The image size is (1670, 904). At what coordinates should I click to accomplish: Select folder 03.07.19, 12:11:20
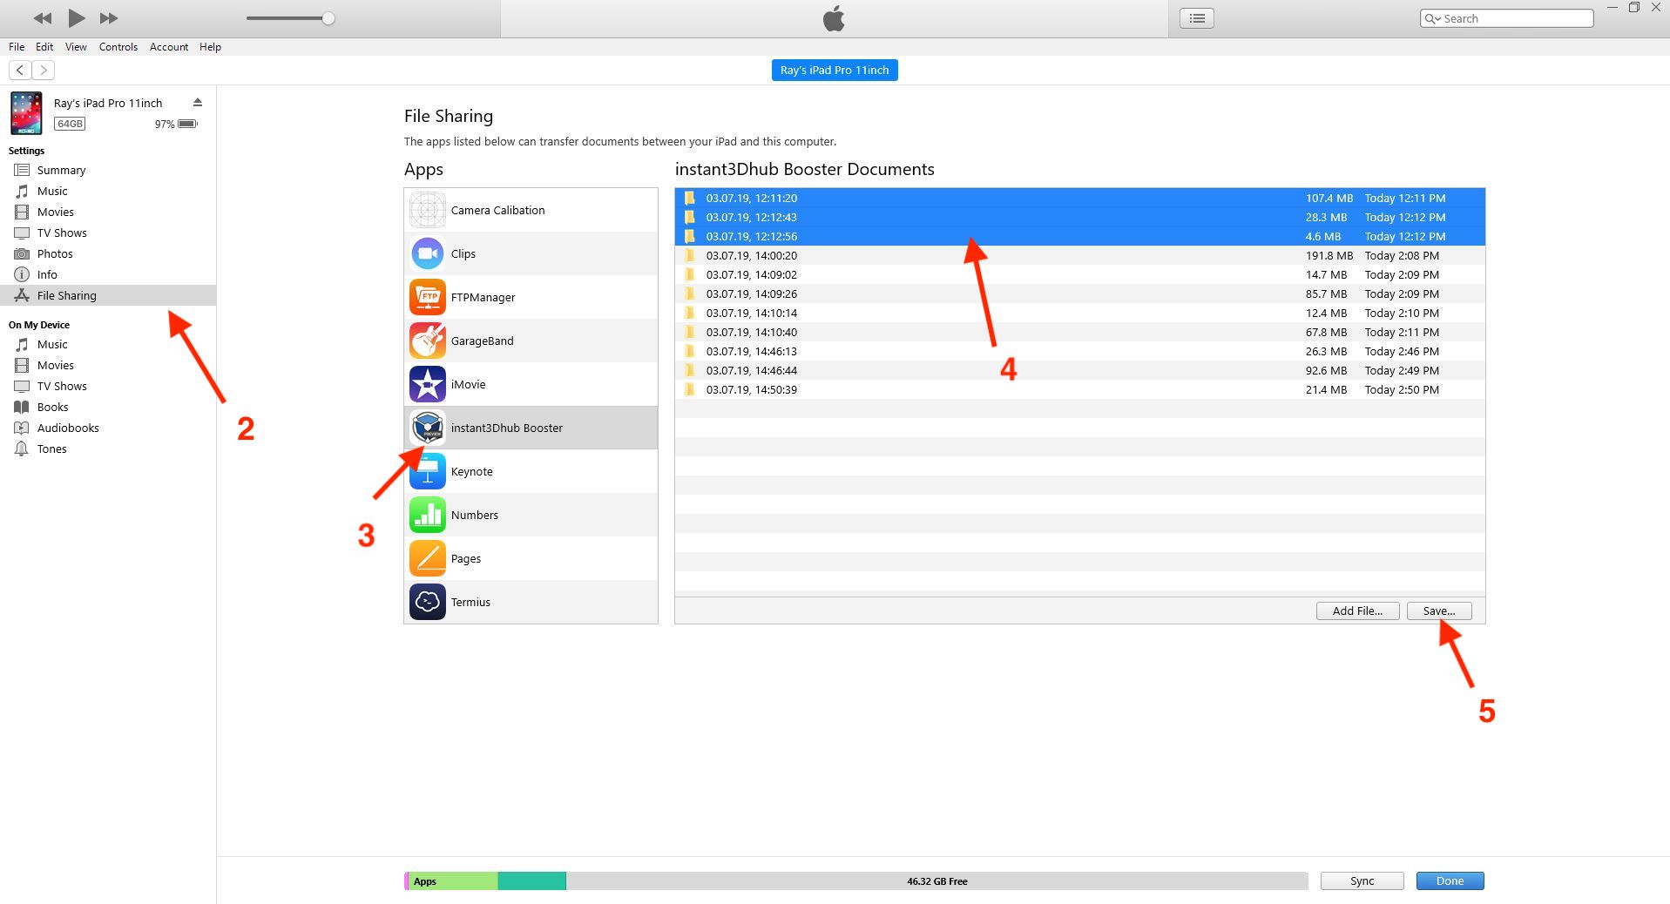[1080, 199]
